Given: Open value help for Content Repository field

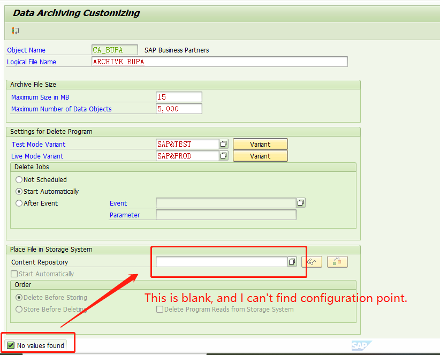Looking at the screenshot, I should point(292,262).
